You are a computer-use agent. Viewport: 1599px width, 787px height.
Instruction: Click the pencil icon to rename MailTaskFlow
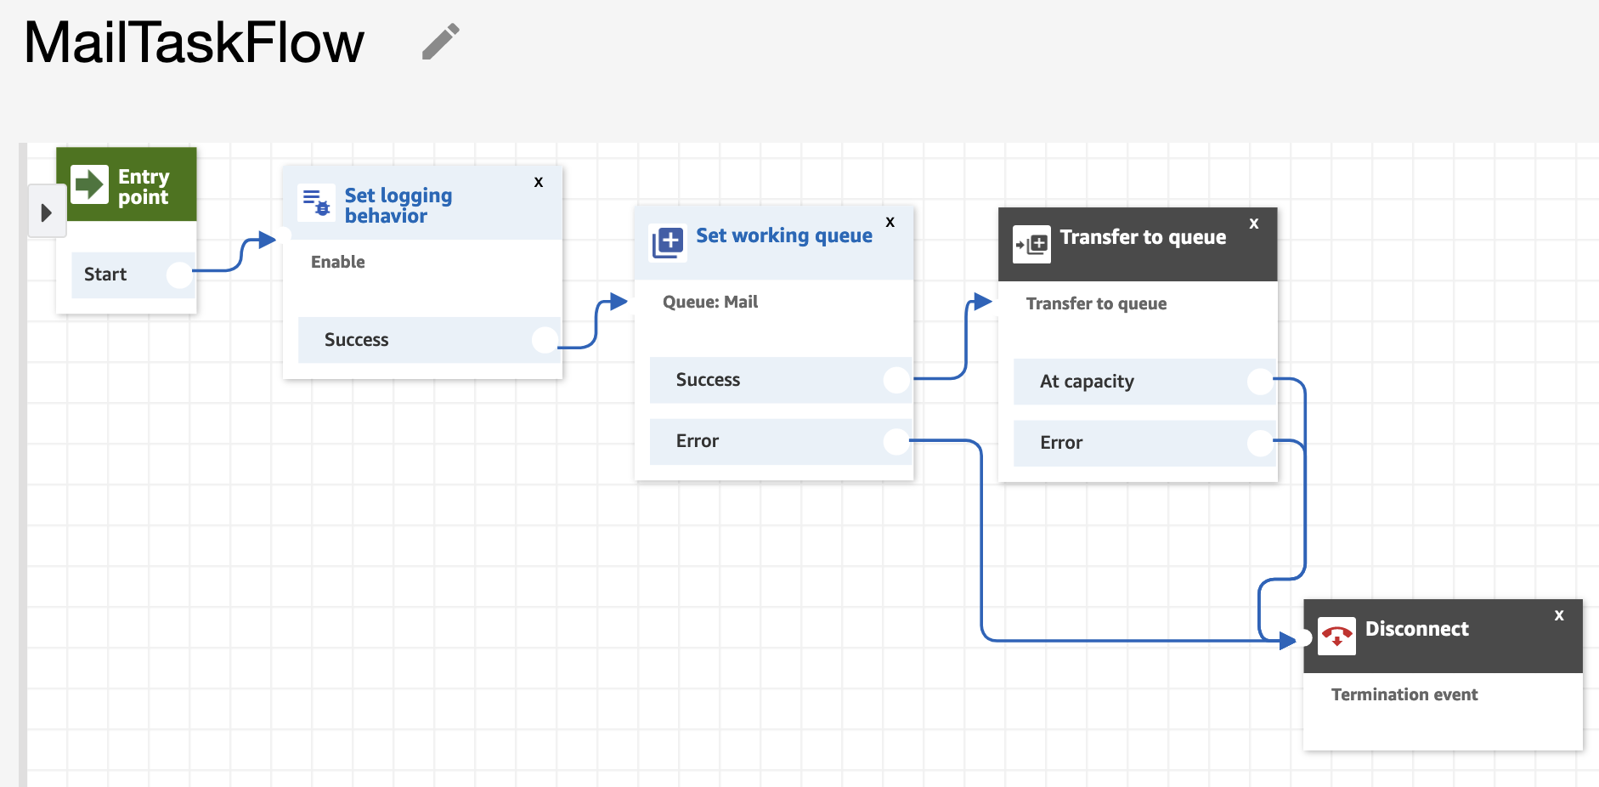click(x=440, y=42)
